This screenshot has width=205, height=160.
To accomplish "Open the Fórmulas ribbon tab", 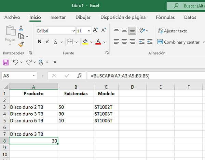I will coord(165,17).
